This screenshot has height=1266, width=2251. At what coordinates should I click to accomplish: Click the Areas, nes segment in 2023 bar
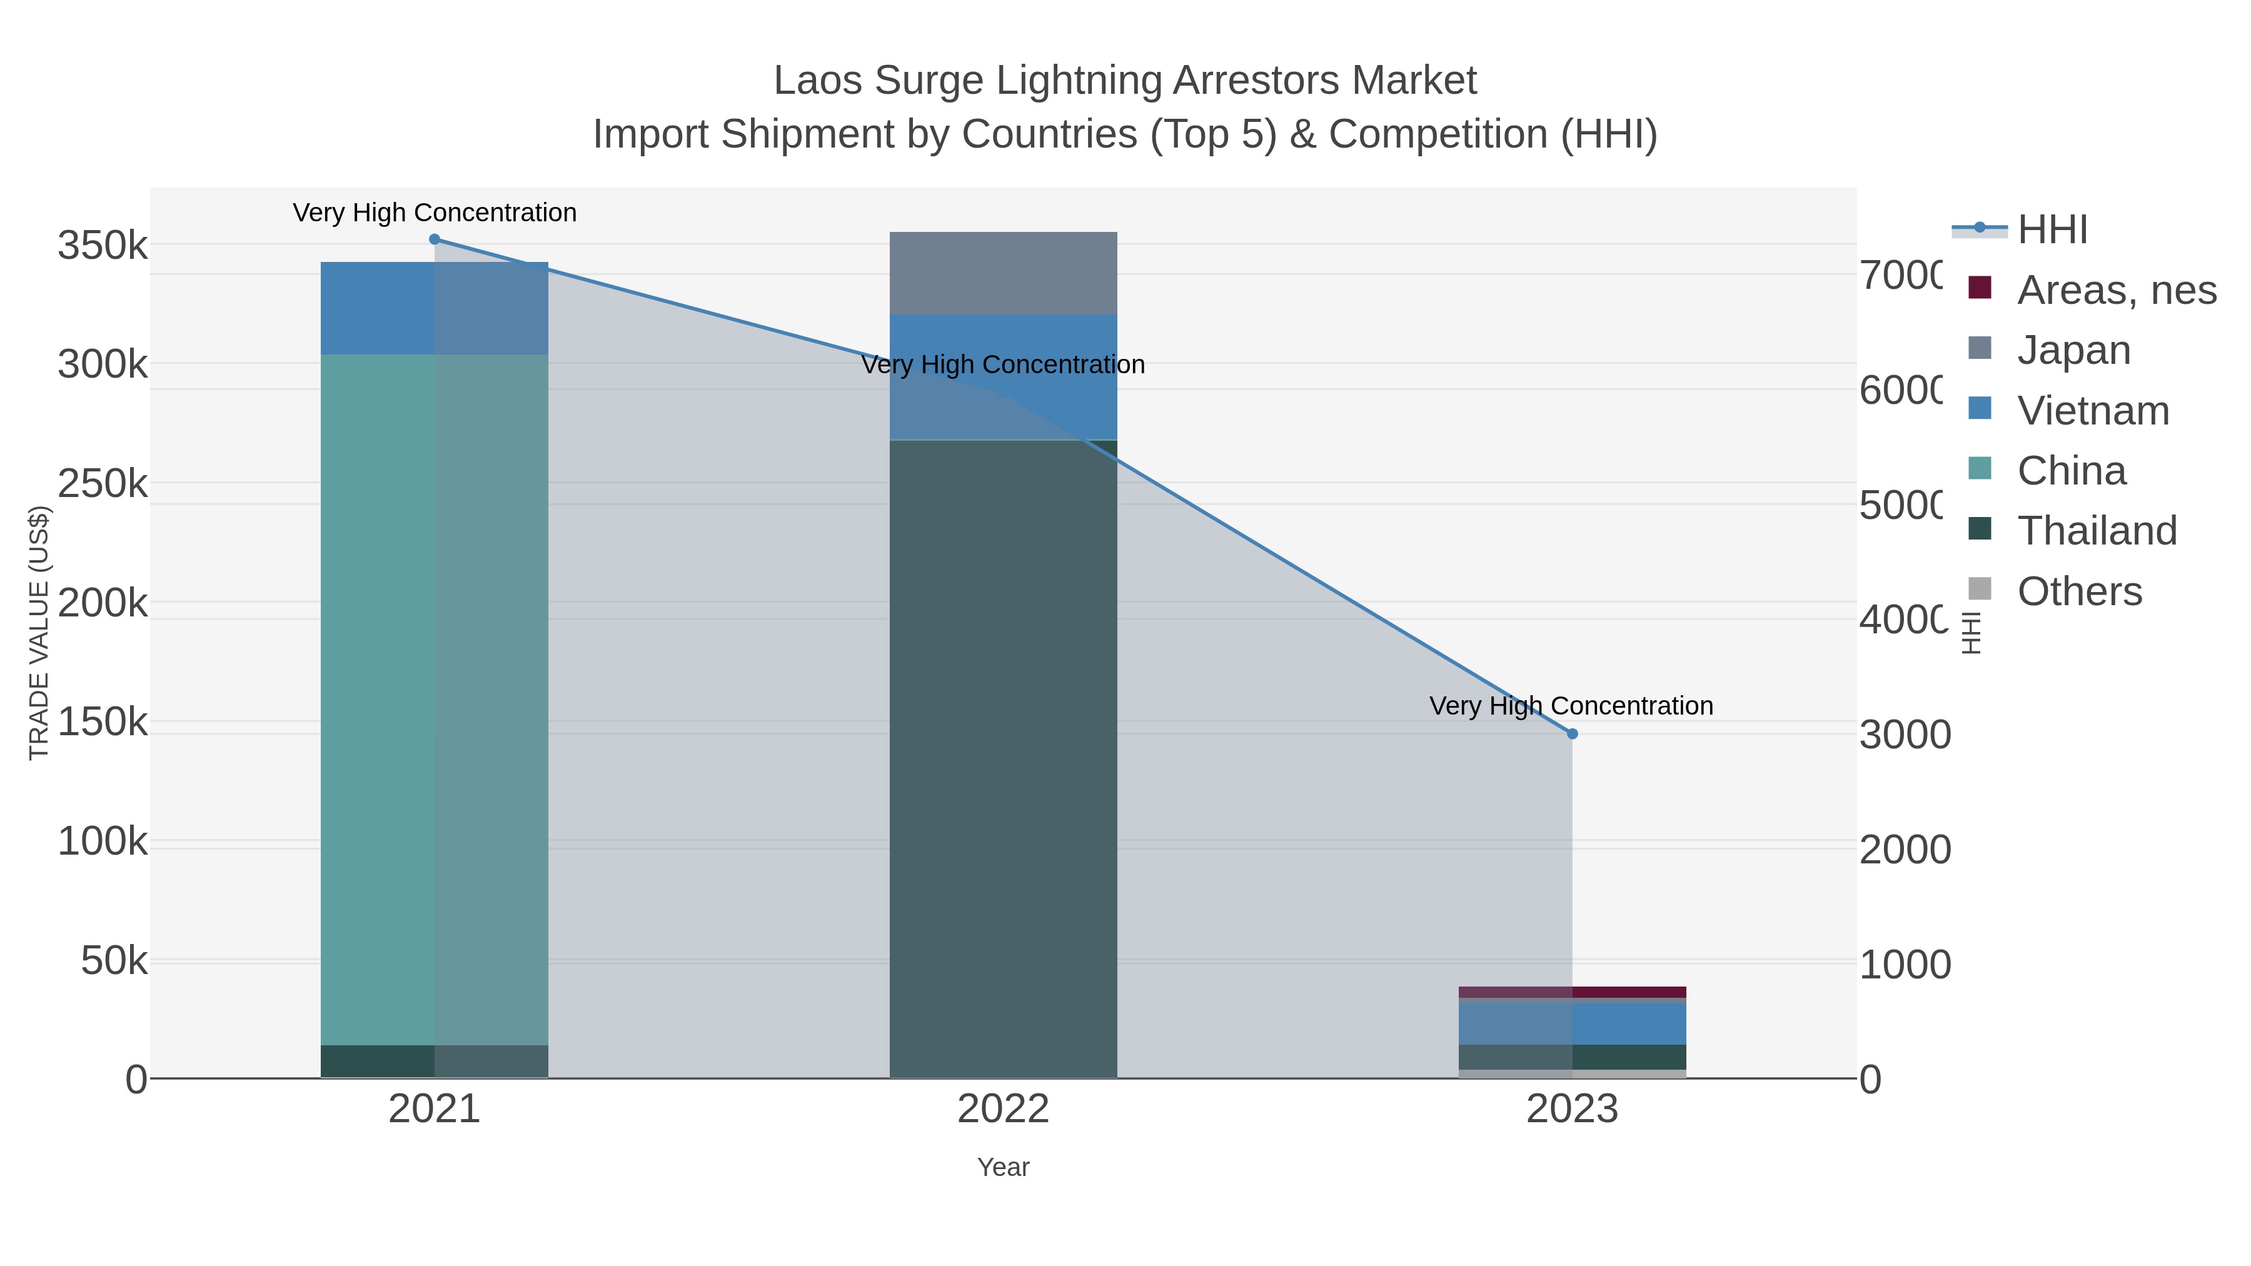1572,993
